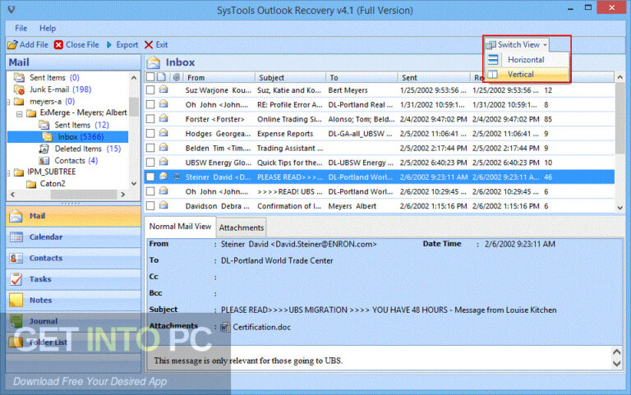The image size is (631, 395).
Task: Click the folder tree vertical scrollbar thumb
Action: (134, 107)
